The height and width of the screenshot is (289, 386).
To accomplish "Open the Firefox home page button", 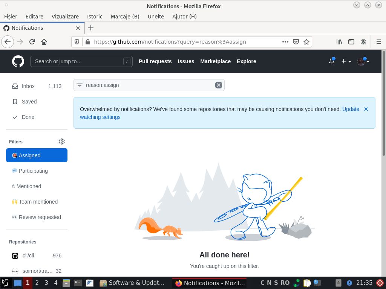I will point(44,42).
